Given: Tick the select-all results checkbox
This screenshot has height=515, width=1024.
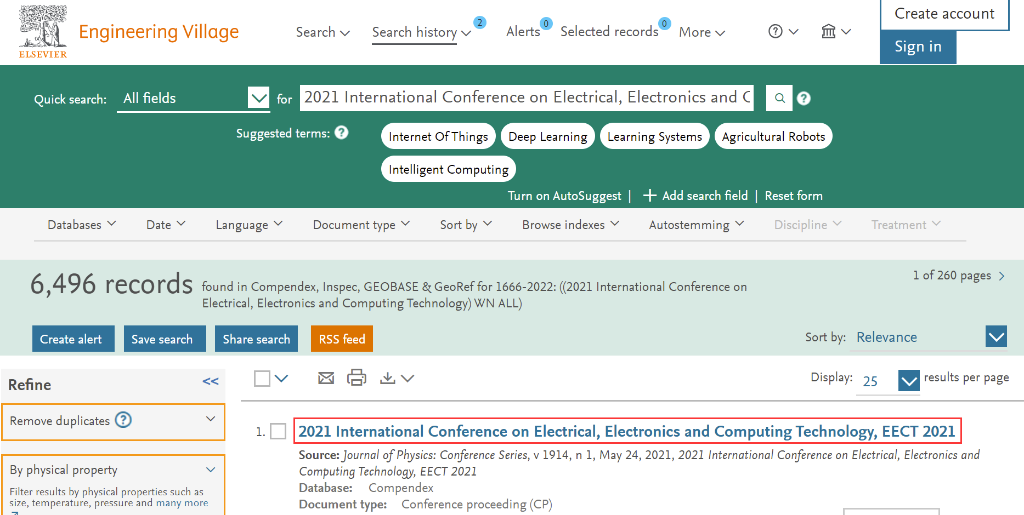Looking at the screenshot, I should click(x=262, y=379).
